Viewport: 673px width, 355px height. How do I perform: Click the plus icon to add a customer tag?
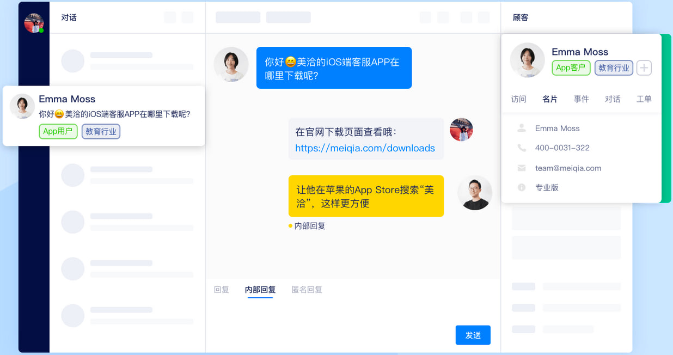[644, 68]
